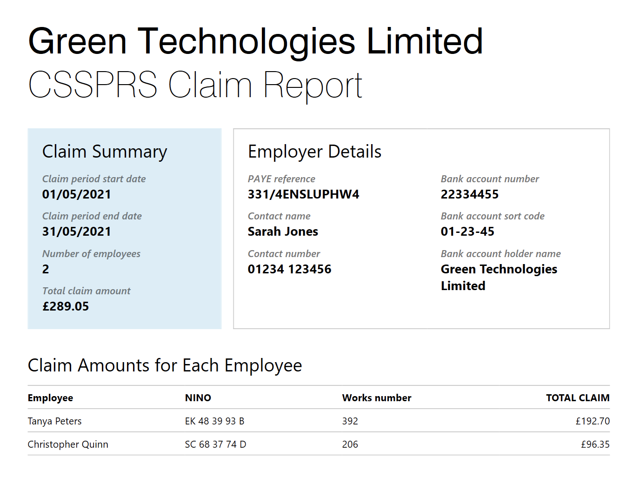Click the 'Works number' column header
Viewport: 639px width, 490px height.
(377, 398)
